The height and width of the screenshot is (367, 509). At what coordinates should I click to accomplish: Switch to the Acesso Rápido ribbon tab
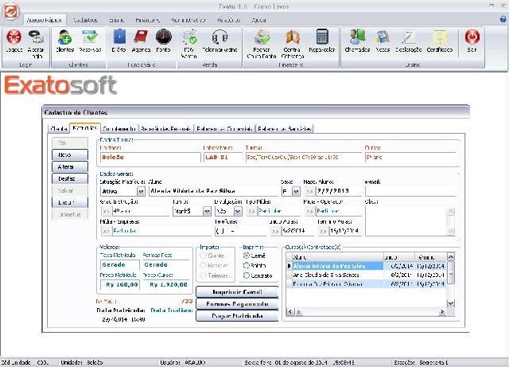[45, 20]
